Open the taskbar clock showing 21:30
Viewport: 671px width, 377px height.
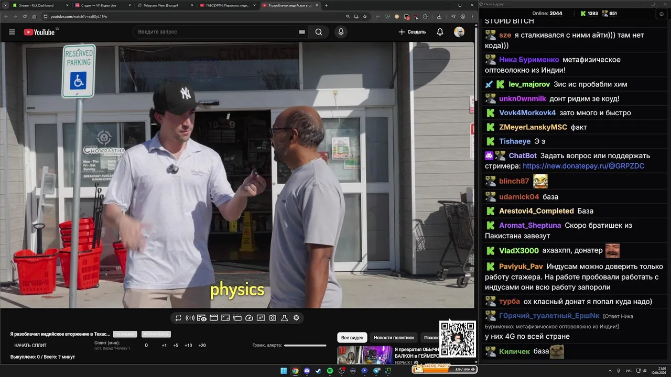pyautogui.click(x=658, y=371)
